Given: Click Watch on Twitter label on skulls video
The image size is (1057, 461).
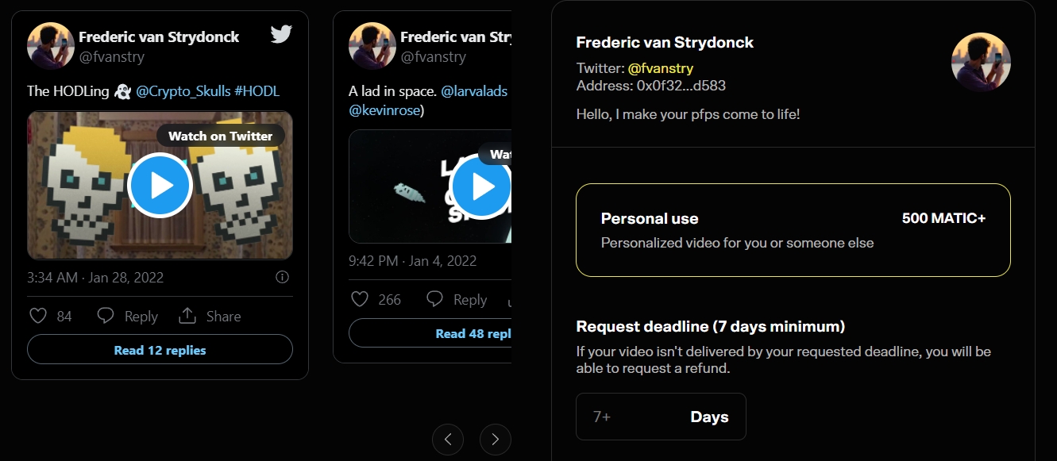Looking at the screenshot, I should (x=220, y=136).
